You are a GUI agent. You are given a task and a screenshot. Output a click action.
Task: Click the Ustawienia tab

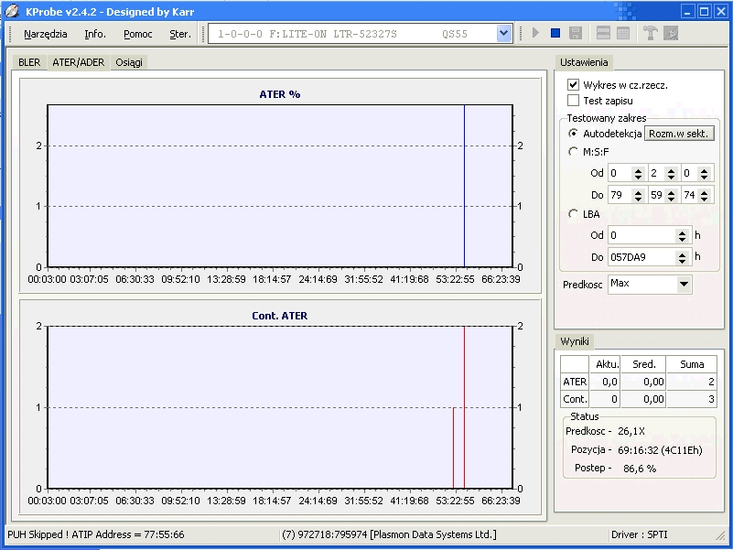click(584, 62)
